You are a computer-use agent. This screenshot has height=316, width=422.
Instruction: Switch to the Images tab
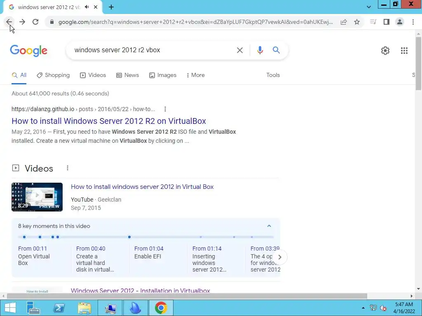coord(163,75)
